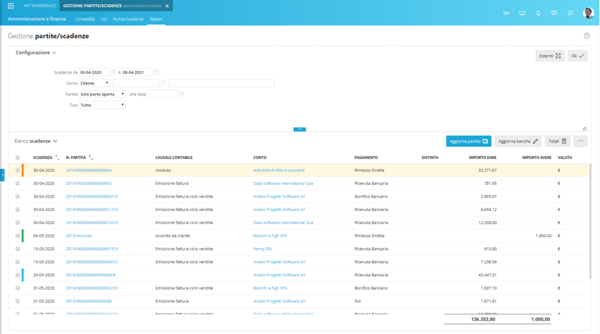
Task: Open the Partite dropdown showing Solo parte aperta
Action: coord(102,94)
